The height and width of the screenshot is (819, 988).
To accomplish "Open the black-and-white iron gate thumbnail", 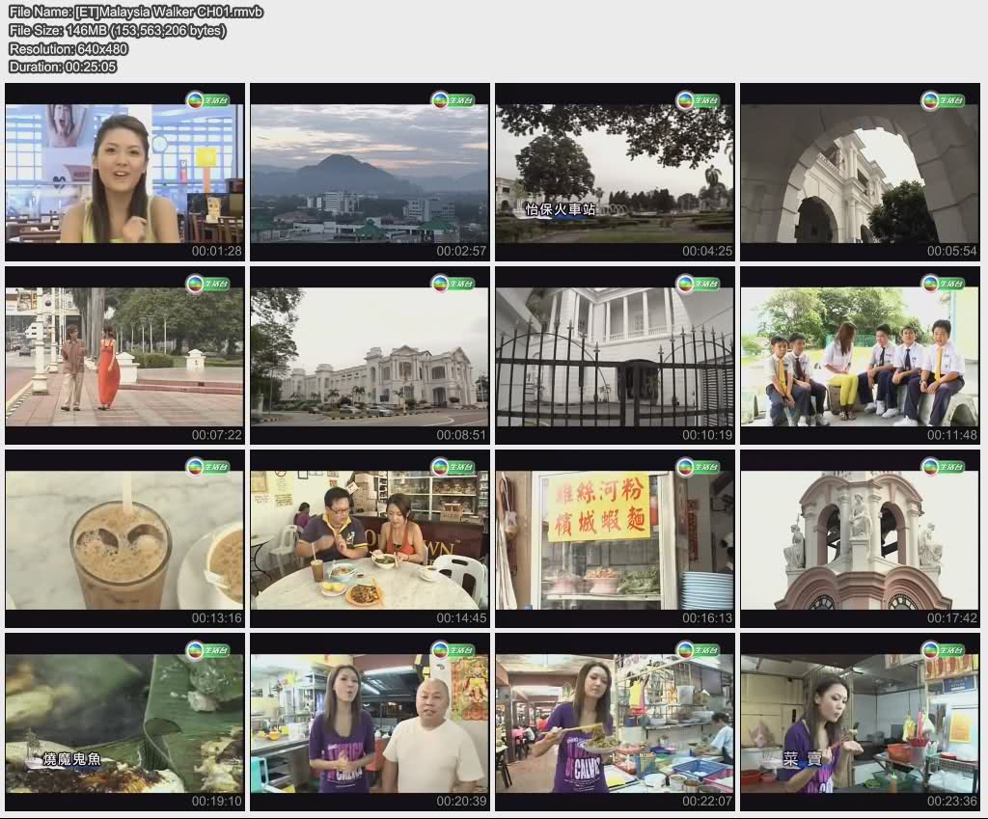I will 615,356.
